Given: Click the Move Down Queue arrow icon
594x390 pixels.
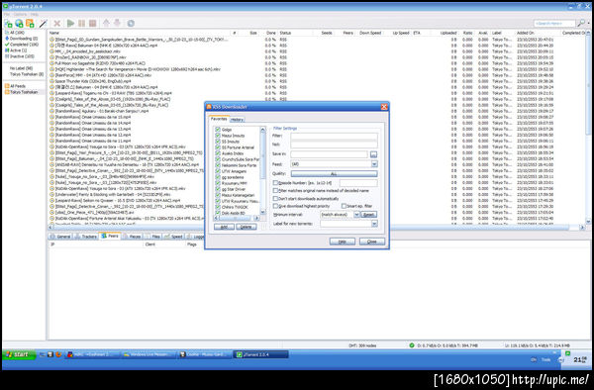Looking at the screenshot, I should [x=117, y=23].
